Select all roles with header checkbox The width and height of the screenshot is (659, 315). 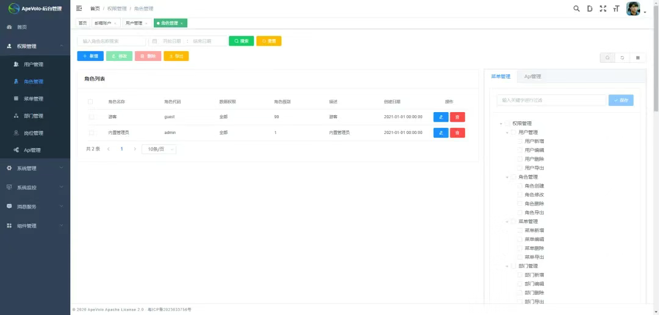pos(90,102)
